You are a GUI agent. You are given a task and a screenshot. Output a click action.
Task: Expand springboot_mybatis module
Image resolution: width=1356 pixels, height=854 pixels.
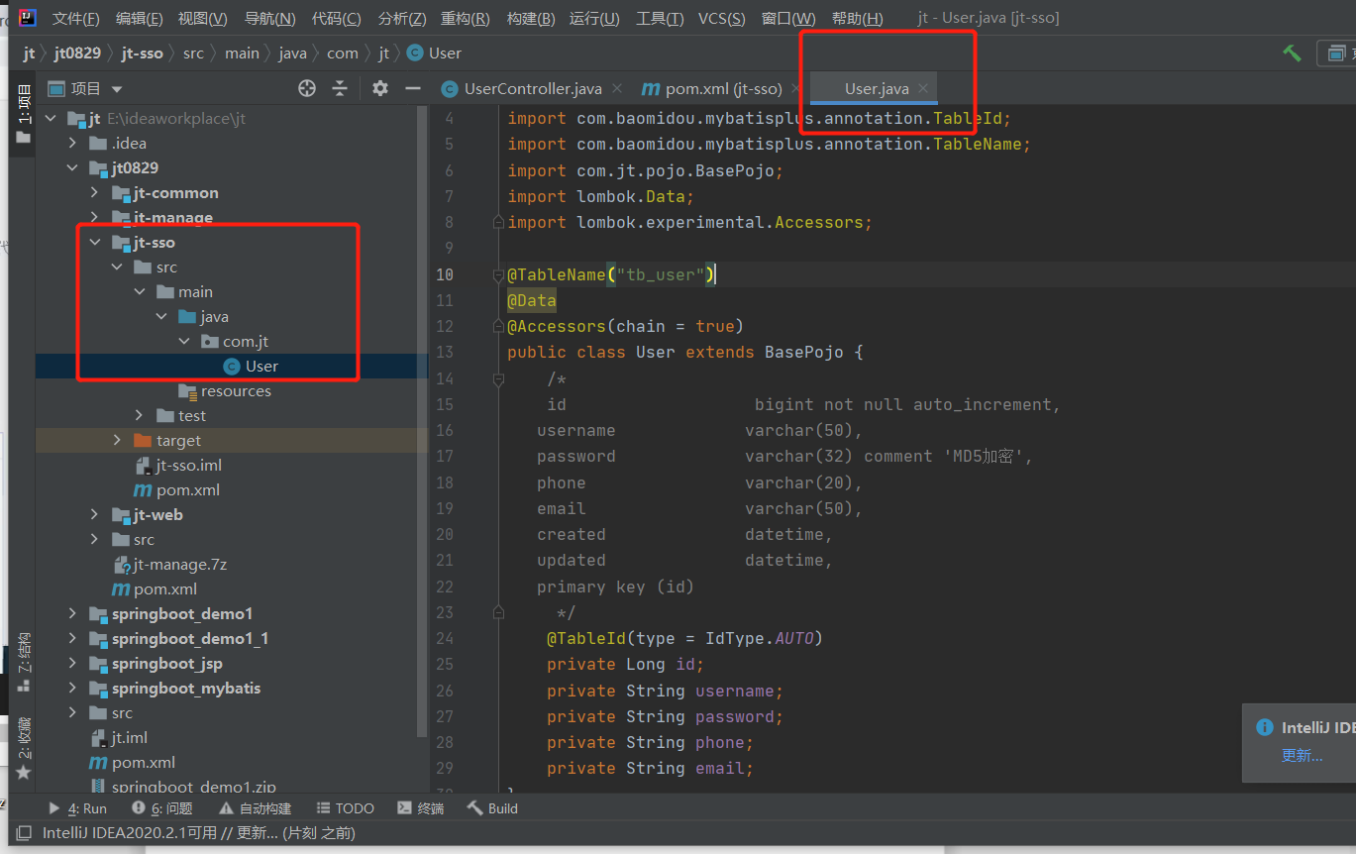pyautogui.click(x=72, y=689)
